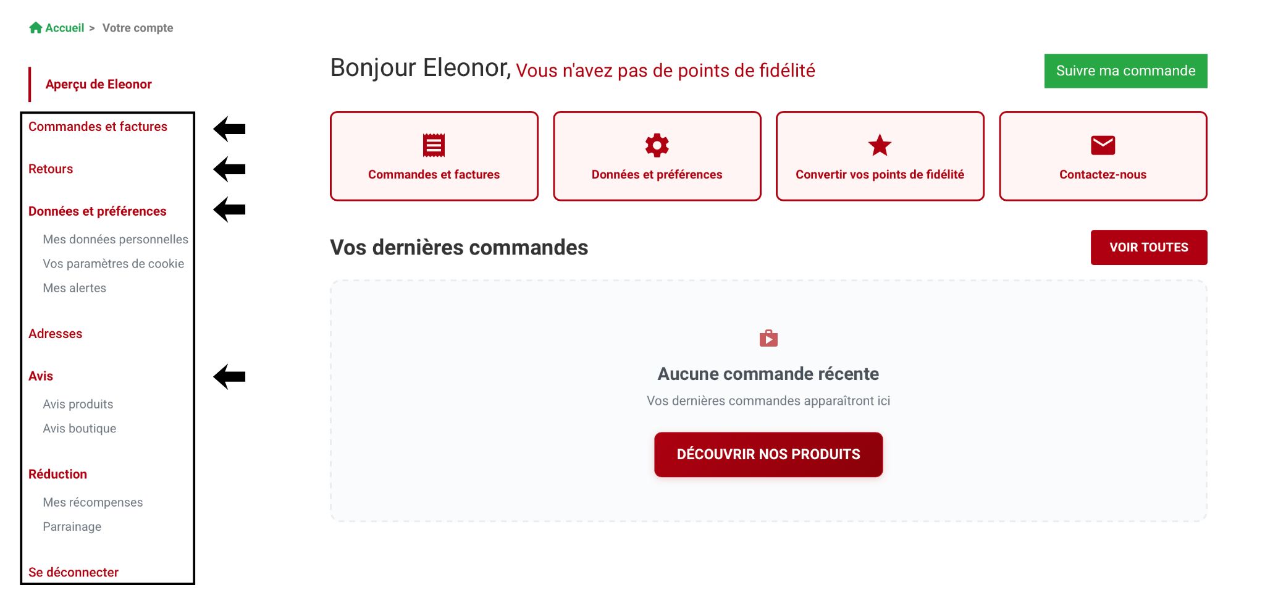Select Aperçu de Eleonor in sidebar

point(98,84)
